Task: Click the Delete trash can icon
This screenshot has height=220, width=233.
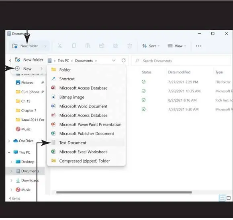Action: coord(130,46)
